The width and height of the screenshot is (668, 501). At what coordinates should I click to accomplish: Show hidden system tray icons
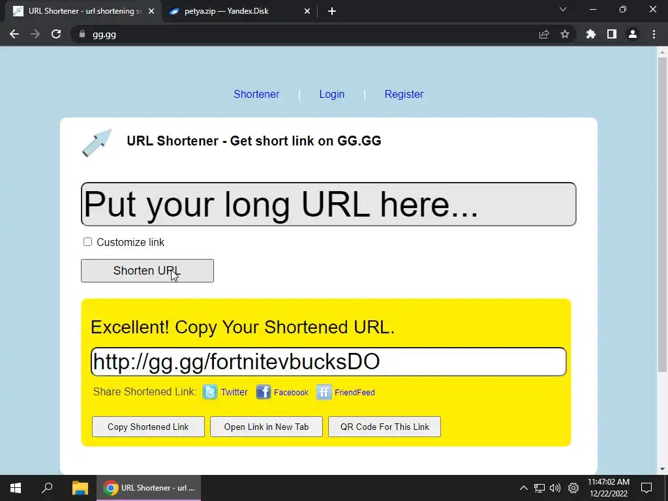(524, 488)
